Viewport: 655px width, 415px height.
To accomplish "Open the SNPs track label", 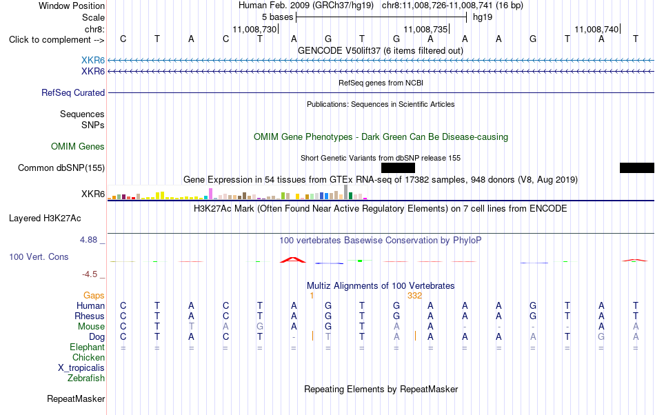I will point(93,125).
